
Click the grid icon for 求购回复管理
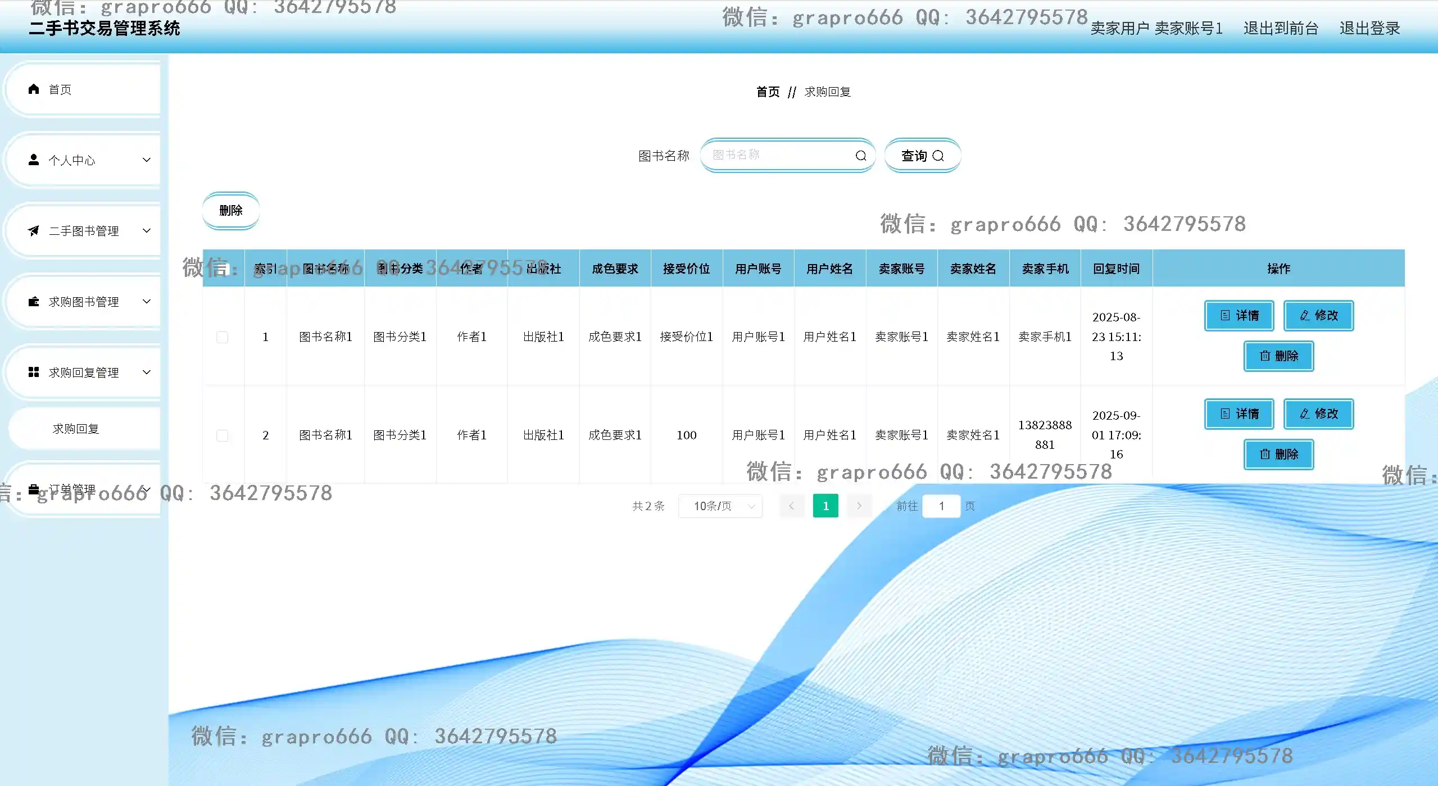(x=34, y=372)
